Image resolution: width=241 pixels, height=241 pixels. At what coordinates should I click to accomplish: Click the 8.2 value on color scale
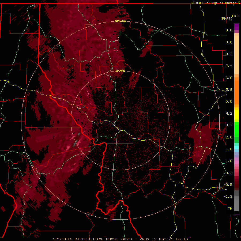click(x=229, y=54)
